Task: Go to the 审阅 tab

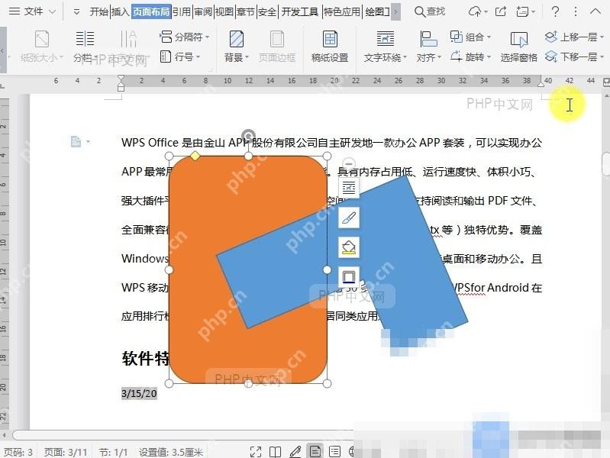Action: point(203,11)
